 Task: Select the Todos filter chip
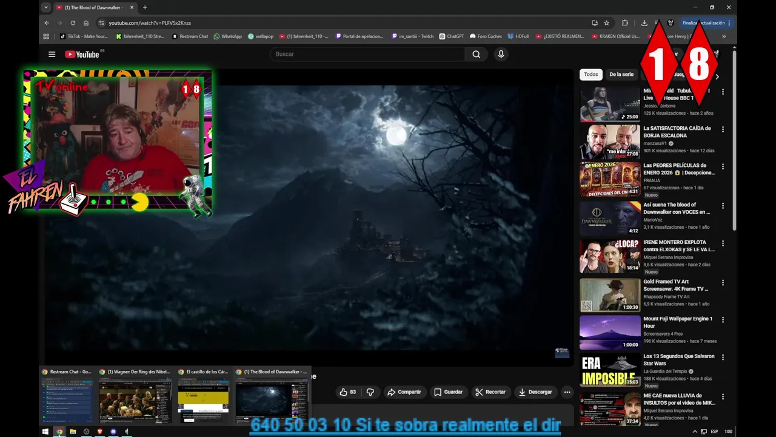[591, 75]
